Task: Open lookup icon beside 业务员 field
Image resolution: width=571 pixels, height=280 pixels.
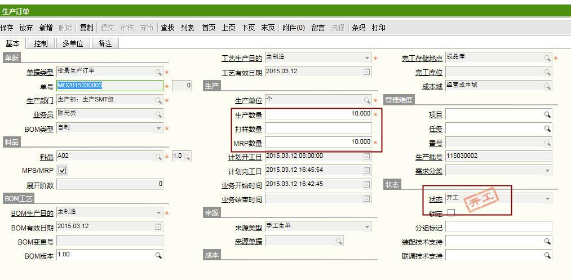Action: (158, 114)
